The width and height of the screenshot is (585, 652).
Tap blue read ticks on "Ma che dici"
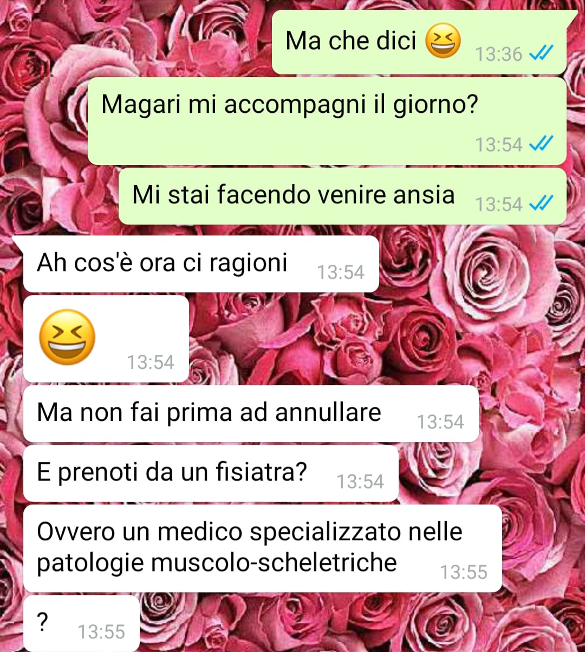point(541,53)
